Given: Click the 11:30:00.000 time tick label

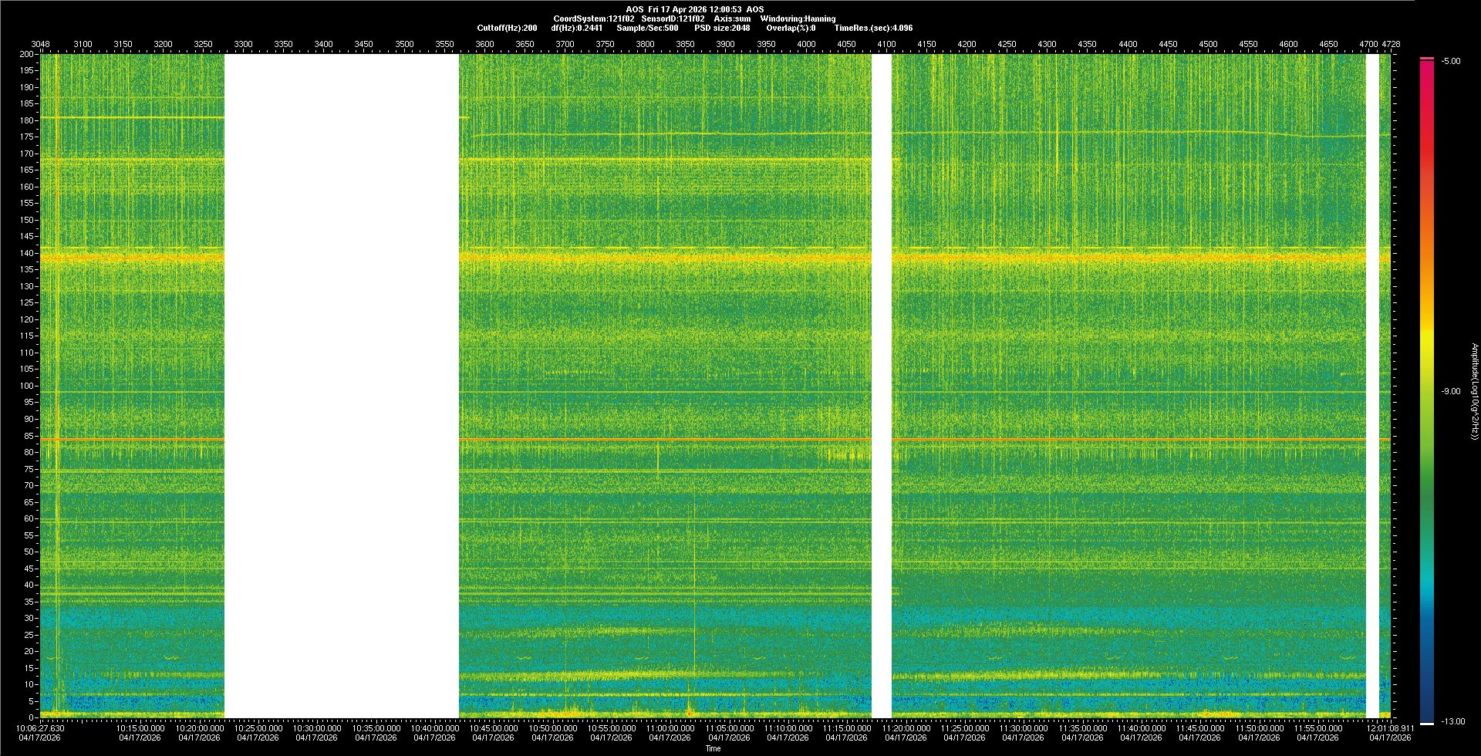Looking at the screenshot, I should (x=1023, y=728).
